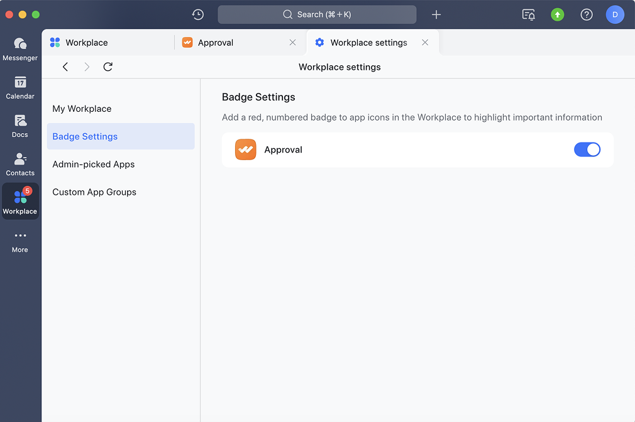
Task: Click the Search input field
Action: tap(317, 14)
